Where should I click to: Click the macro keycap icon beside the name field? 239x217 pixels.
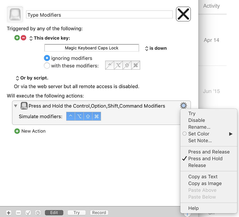[x=15, y=14]
